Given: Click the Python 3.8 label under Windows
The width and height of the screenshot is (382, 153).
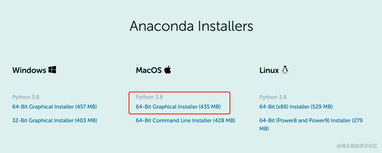Looking at the screenshot, I should pos(26,97).
